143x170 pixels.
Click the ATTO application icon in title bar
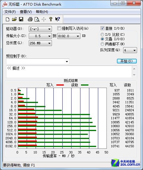(5, 4)
